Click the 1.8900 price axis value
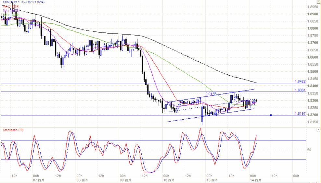The width and height of the screenshot is (321, 183). tap(313, 14)
